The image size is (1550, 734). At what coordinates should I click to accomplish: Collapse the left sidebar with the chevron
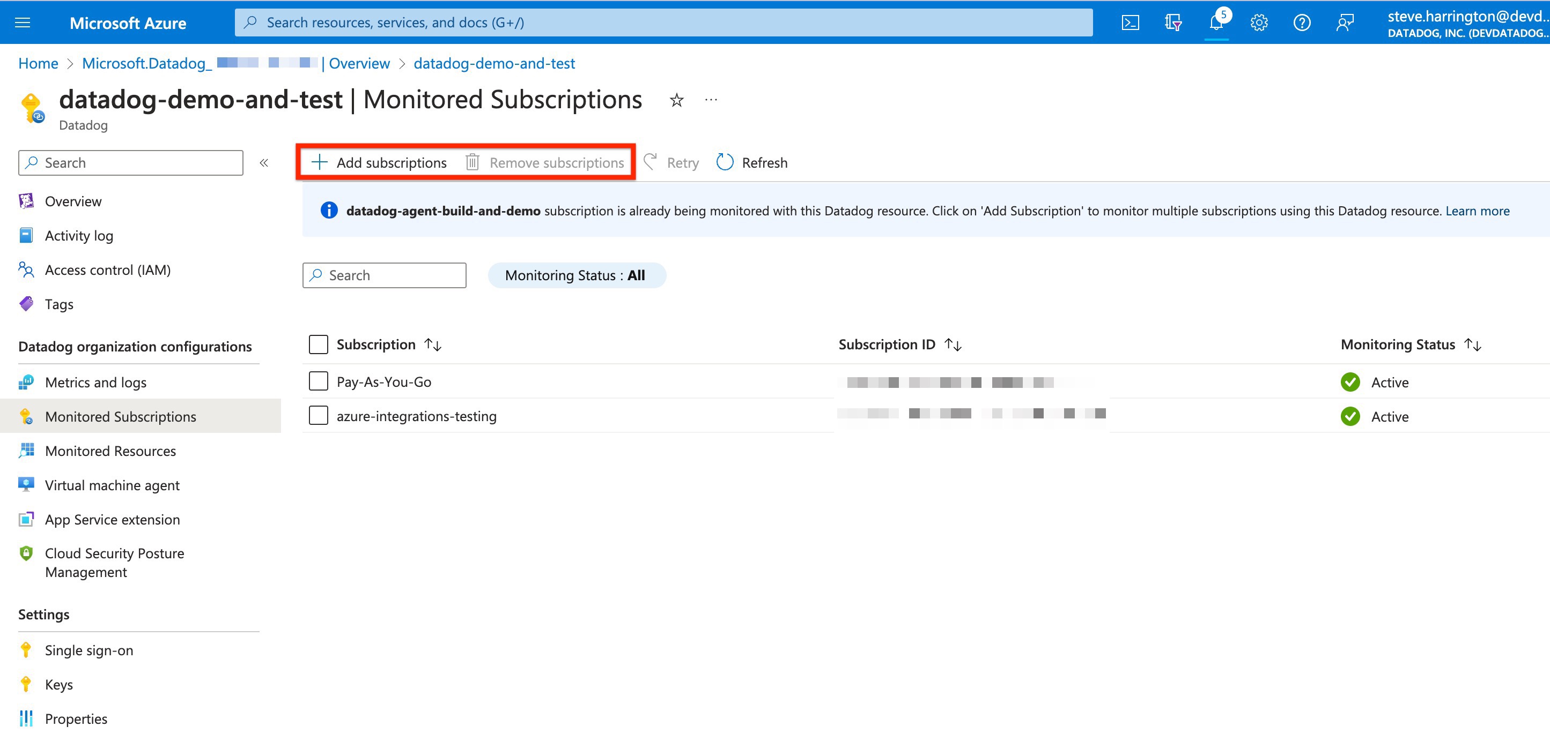pos(263,162)
